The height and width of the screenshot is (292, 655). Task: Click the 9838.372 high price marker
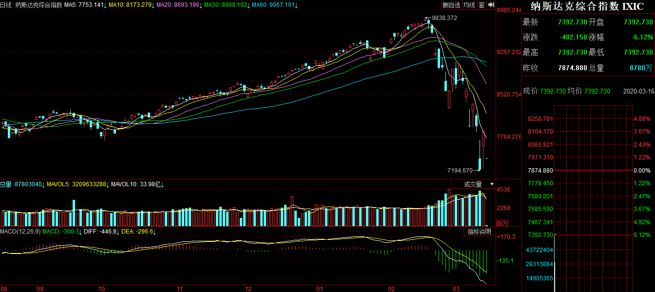[x=444, y=18]
